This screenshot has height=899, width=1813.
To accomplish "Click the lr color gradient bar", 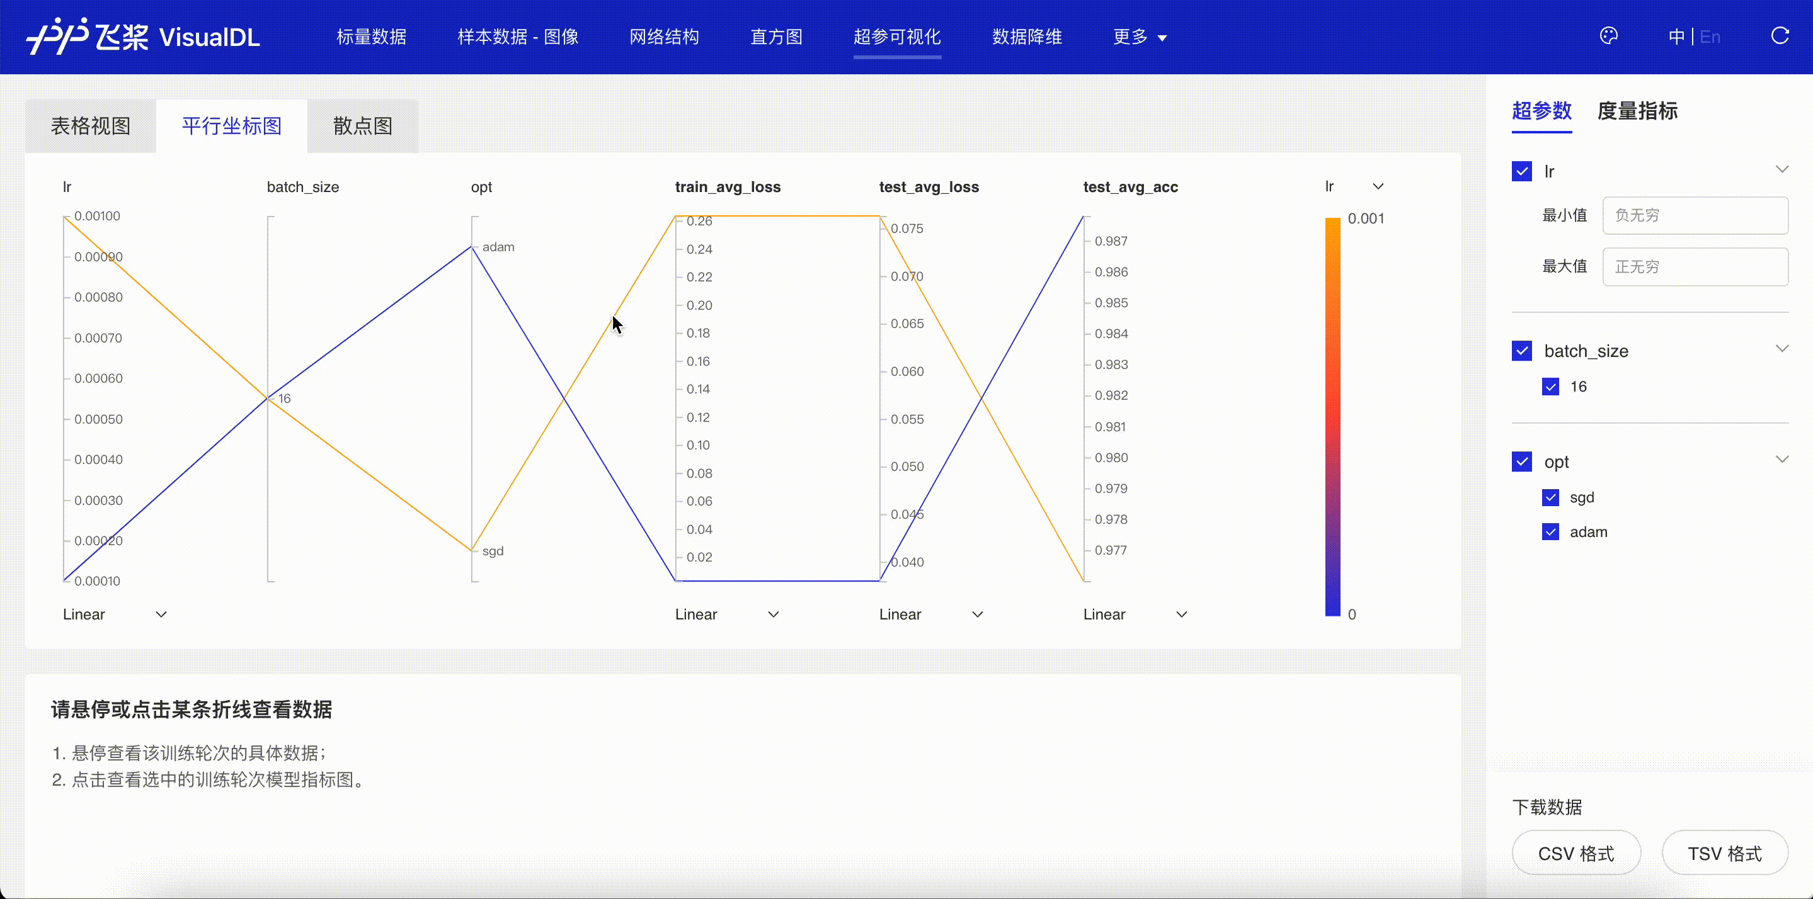I will tap(1332, 416).
